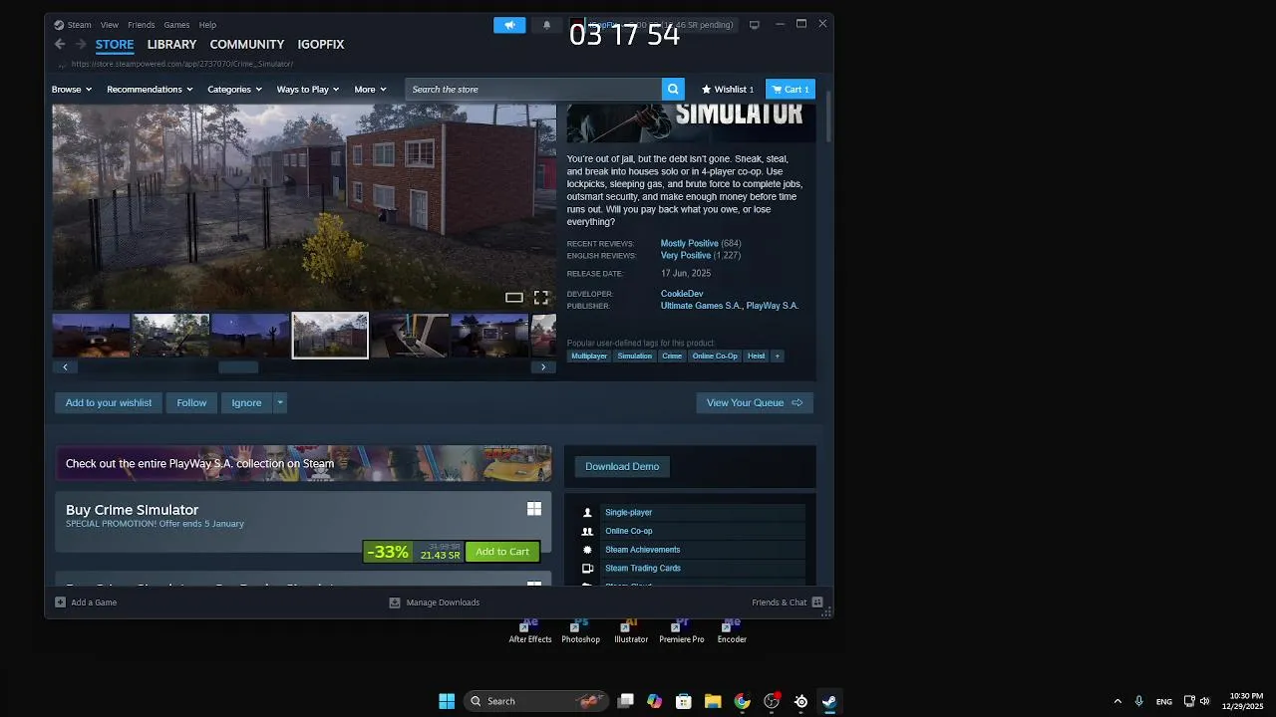Click the volume tray icon

pos(1204,701)
